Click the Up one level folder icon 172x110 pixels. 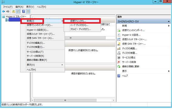(13, 12)
